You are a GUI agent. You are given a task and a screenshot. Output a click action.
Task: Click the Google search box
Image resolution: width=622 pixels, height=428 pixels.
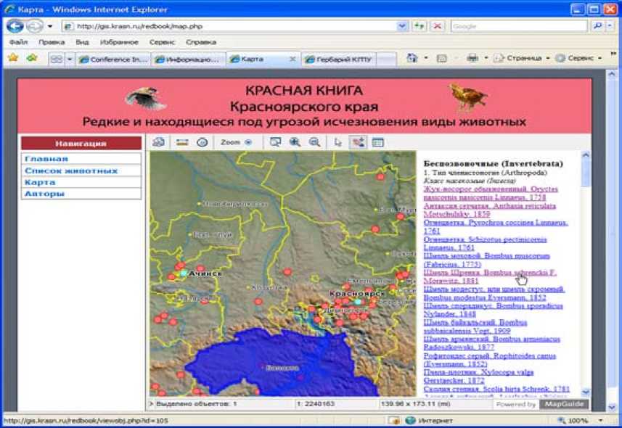pyautogui.click(x=519, y=26)
